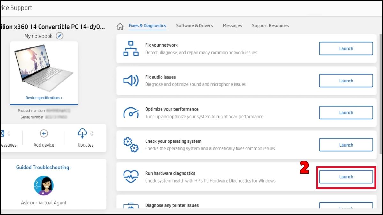Click the Optimize your performance gauge icon
Screen dimensions: 383x215
pyautogui.click(x=131, y=113)
